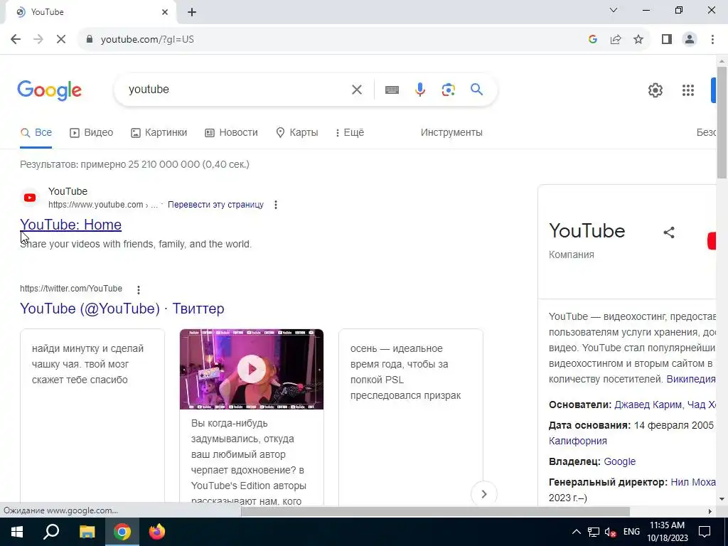The height and width of the screenshot is (546, 728).
Task: Open tab search chevron in title bar
Action: pyautogui.click(x=614, y=10)
